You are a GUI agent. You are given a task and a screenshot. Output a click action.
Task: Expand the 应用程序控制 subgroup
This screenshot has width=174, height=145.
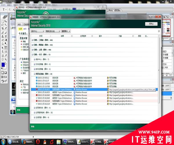[35, 113]
